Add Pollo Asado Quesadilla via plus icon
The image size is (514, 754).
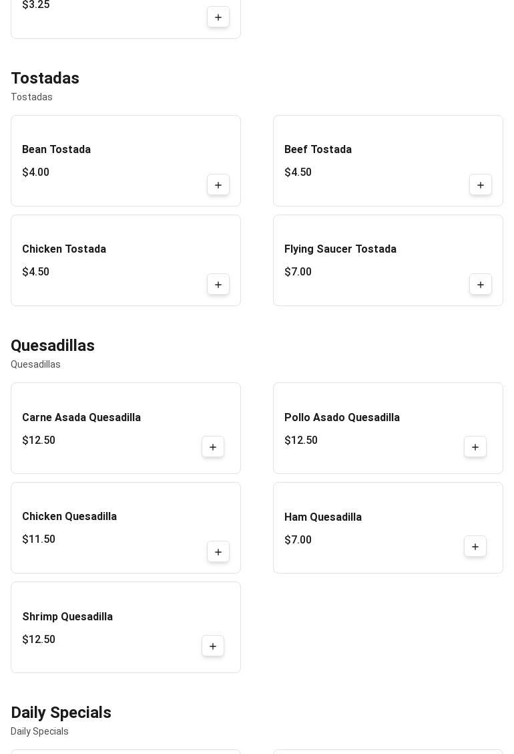pos(475,447)
